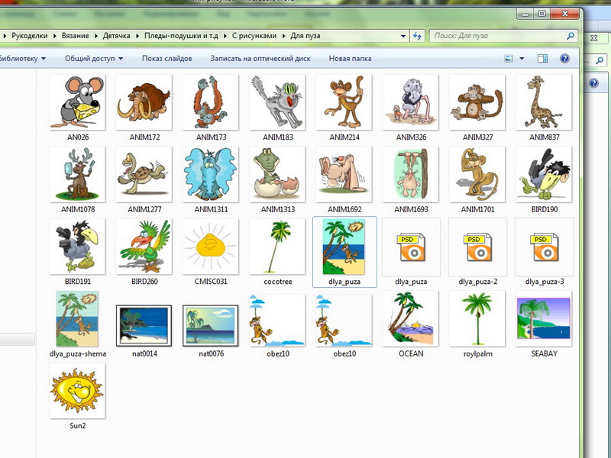Select the ANIM1078 moose image
This screenshot has height=458, width=611.
78,175
